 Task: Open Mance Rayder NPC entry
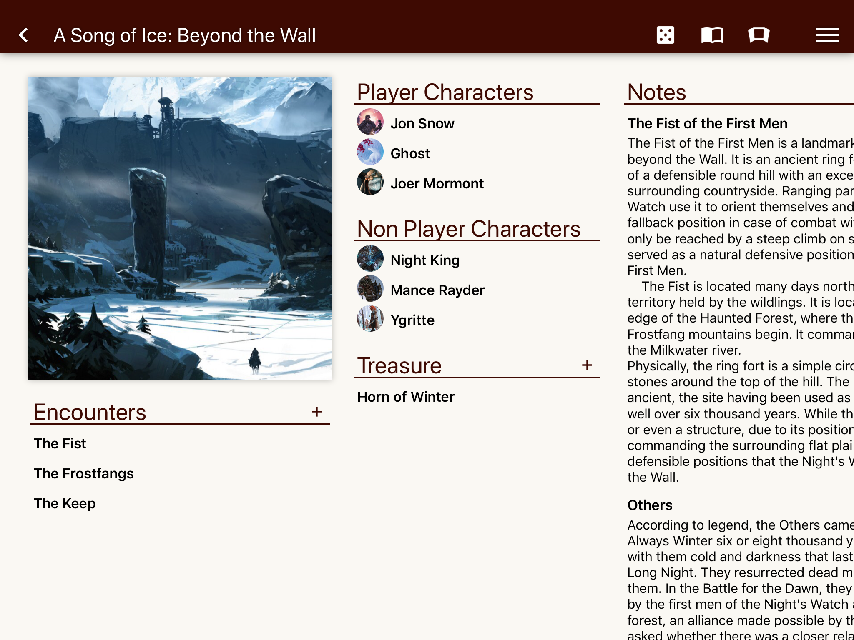tap(437, 290)
